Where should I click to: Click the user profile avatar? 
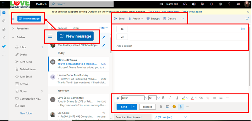247,4
